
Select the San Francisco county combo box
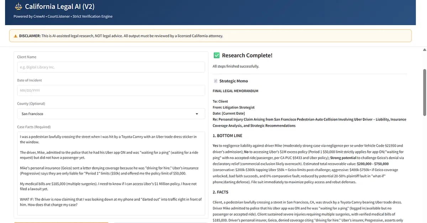pyautogui.click(x=107, y=114)
